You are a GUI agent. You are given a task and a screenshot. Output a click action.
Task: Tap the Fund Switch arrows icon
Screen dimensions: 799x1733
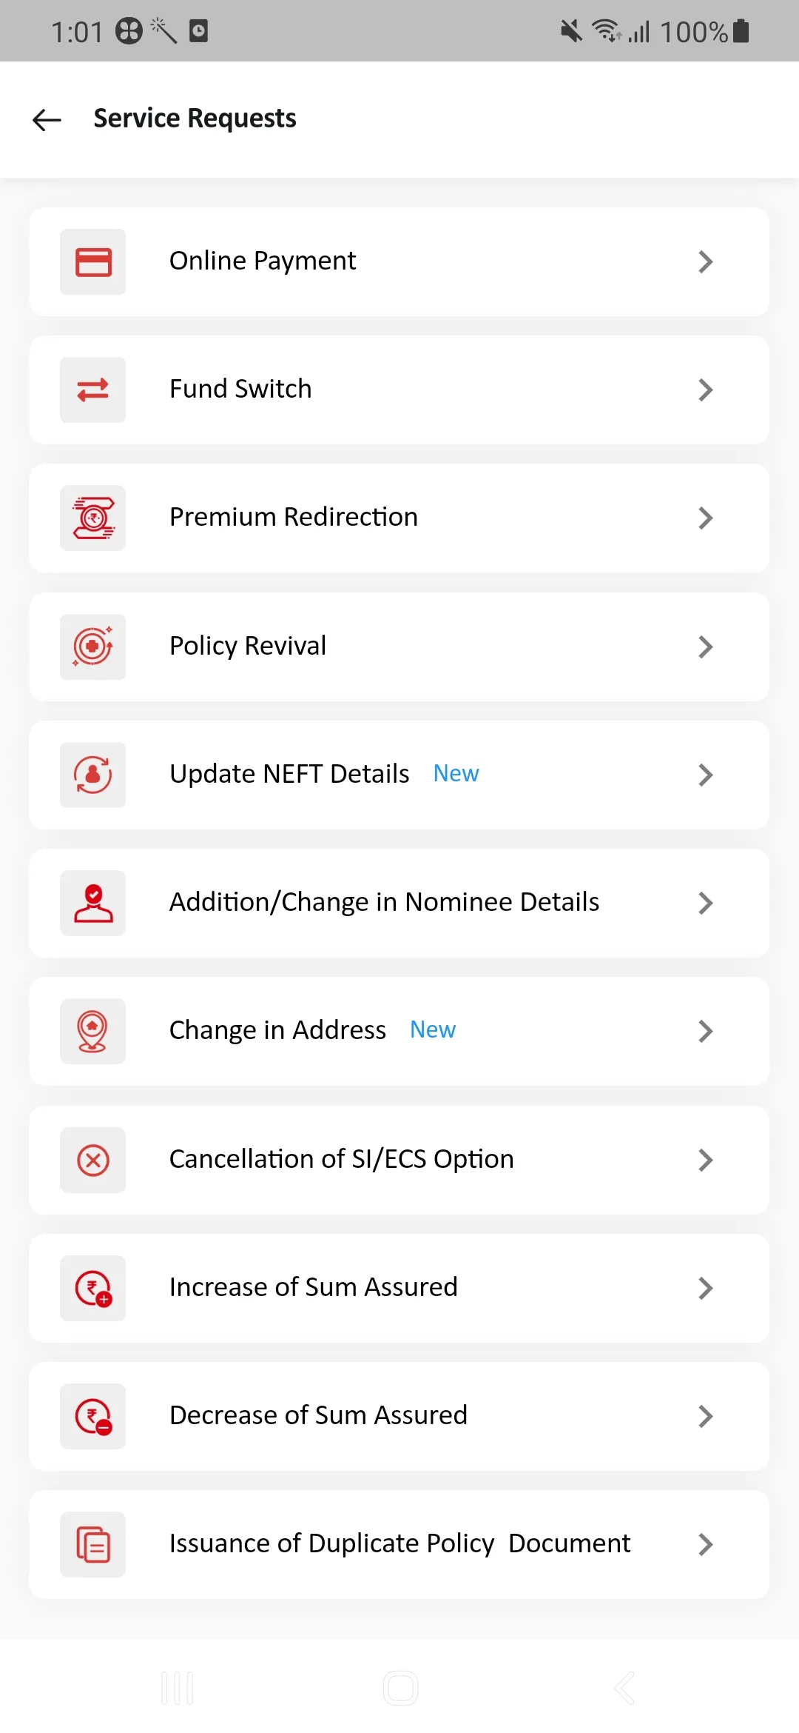(x=93, y=390)
